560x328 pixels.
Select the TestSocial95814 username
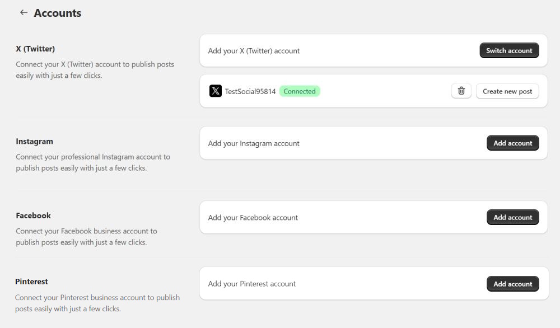(250, 91)
